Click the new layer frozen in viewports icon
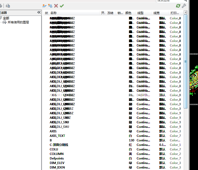 [x=50, y=6]
